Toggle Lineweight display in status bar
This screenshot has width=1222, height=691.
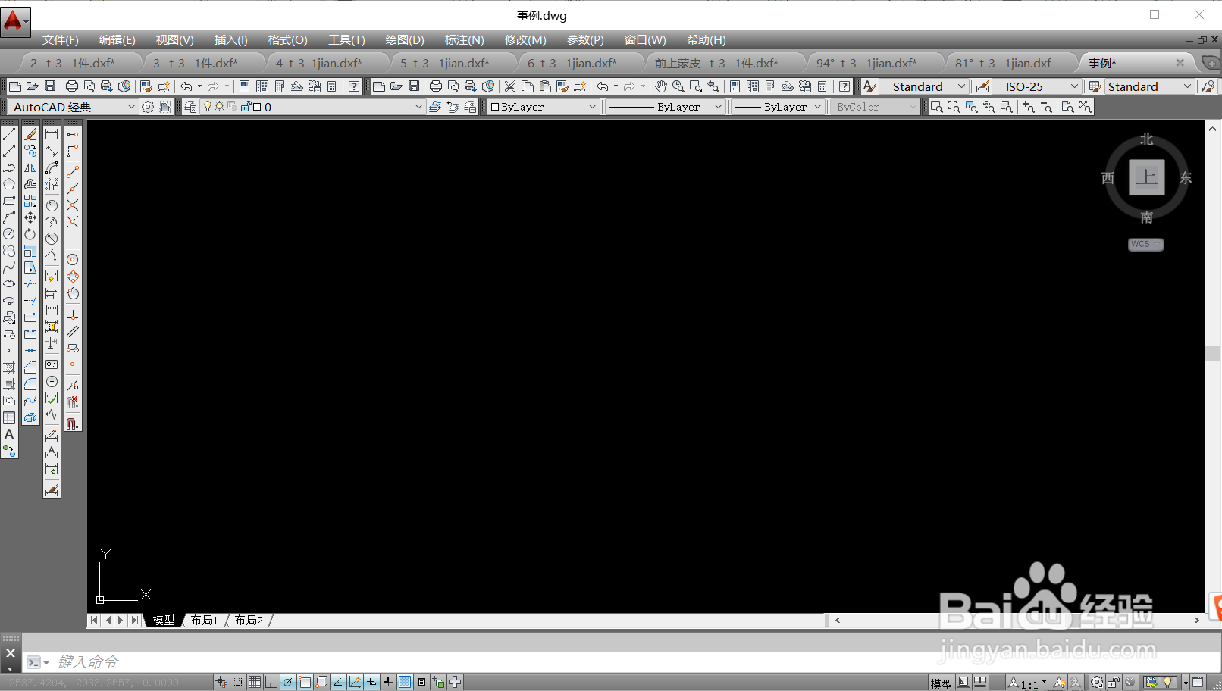point(388,682)
